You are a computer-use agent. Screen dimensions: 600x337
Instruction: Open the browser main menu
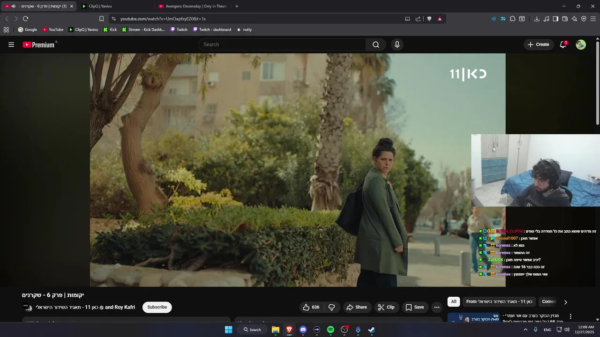[593, 19]
